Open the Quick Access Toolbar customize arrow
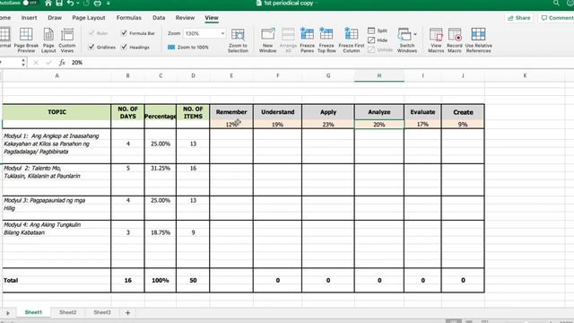The height and width of the screenshot is (323, 574). (x=109, y=4)
